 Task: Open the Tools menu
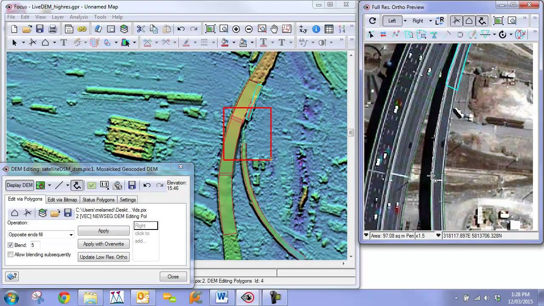[x=100, y=17]
